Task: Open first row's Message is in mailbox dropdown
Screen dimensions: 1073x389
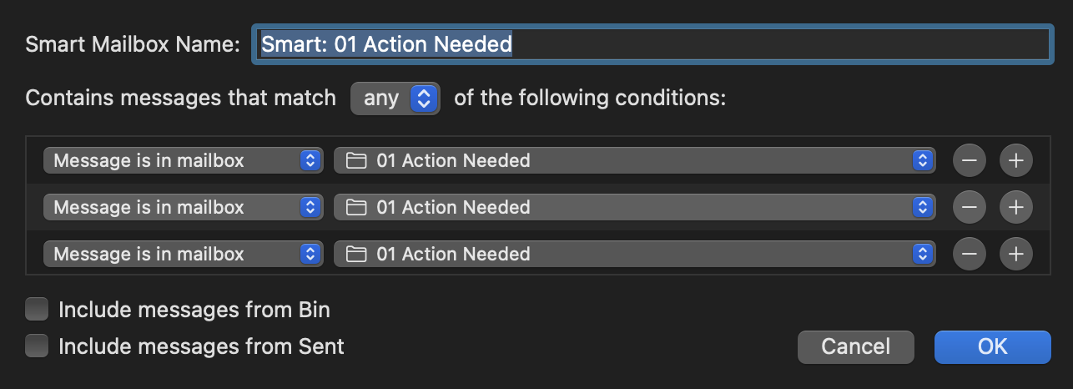Action: 183,160
